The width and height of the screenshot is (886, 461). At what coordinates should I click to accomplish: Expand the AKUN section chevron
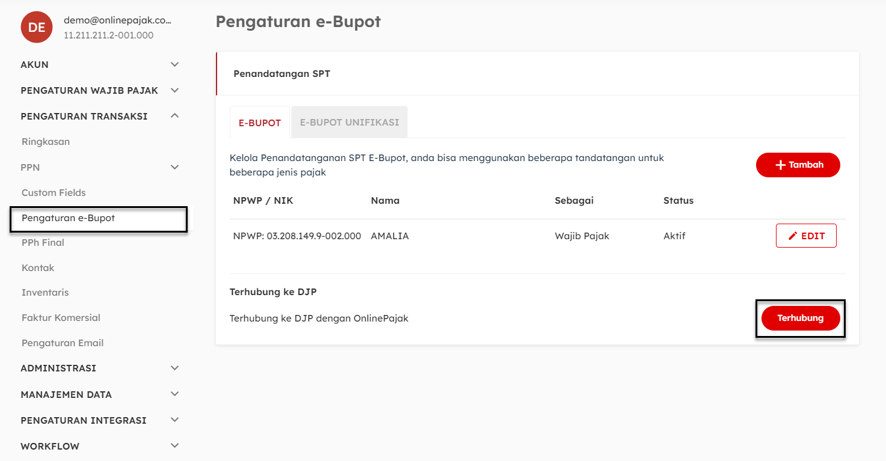174,64
